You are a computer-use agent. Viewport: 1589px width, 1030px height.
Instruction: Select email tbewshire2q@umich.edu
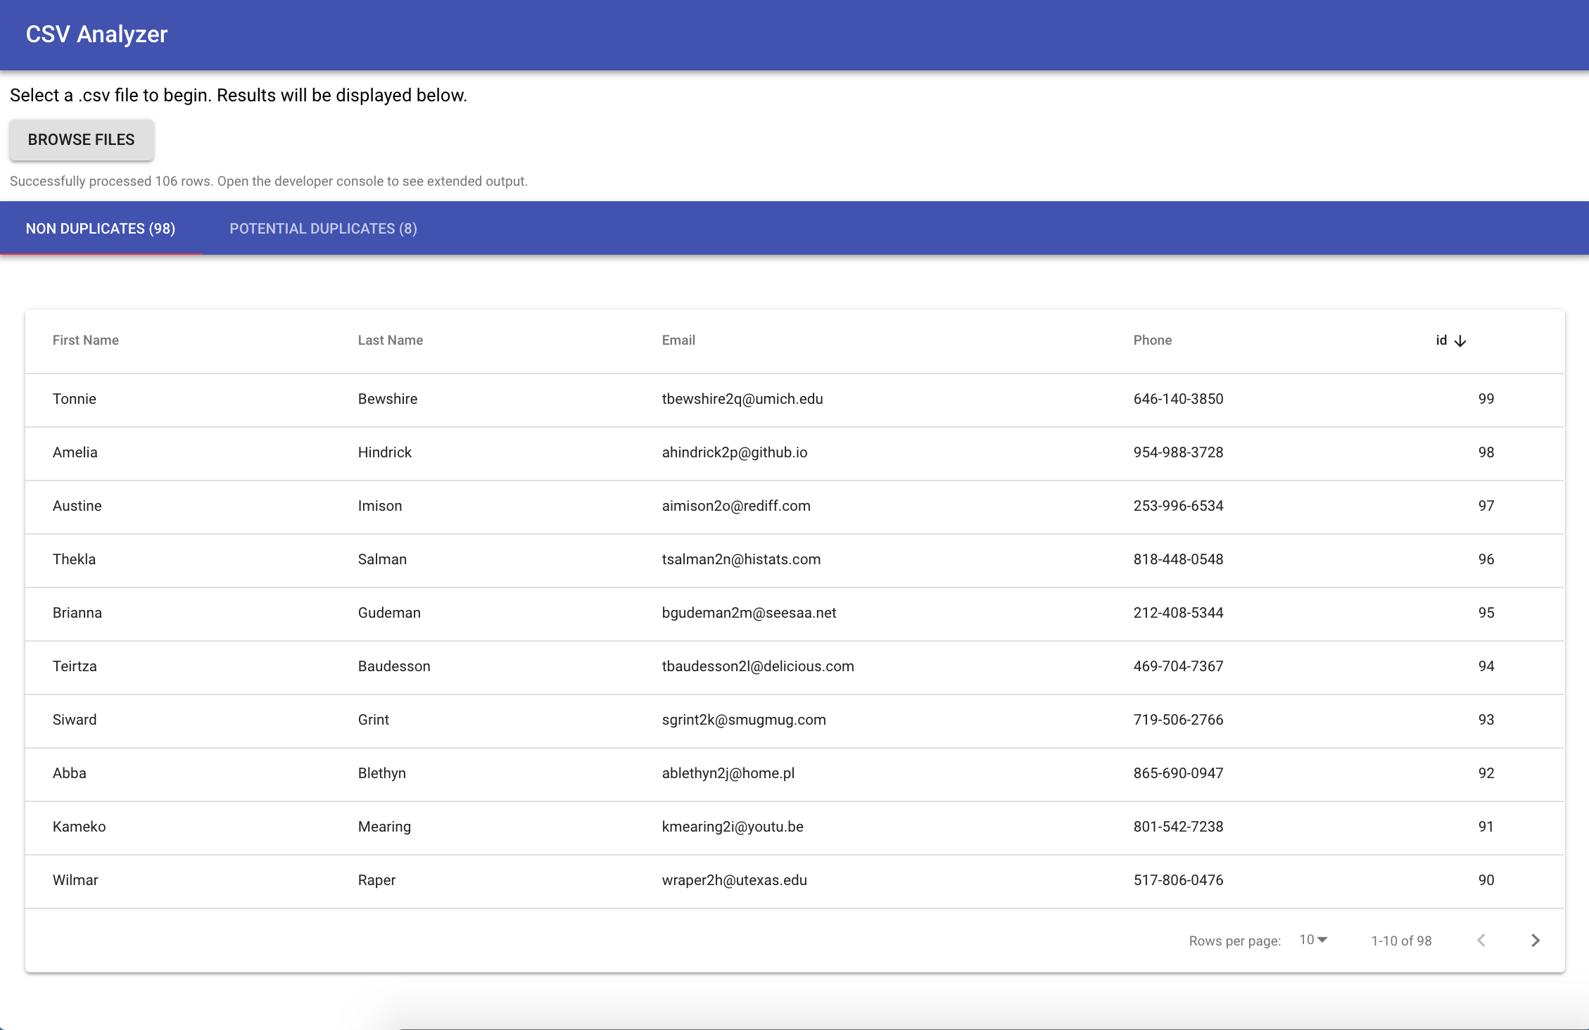pyautogui.click(x=742, y=399)
